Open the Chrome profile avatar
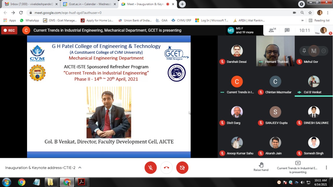The height and width of the screenshot is (187, 333). pyautogui.click(x=320, y=12)
